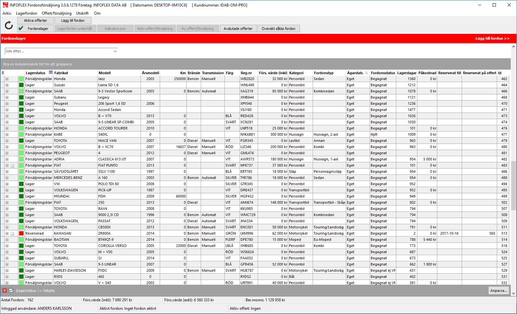Image resolution: width=517 pixels, height=314 pixels.
Task: Expand the Subaru Legacy row
Action: click(x=7, y=98)
